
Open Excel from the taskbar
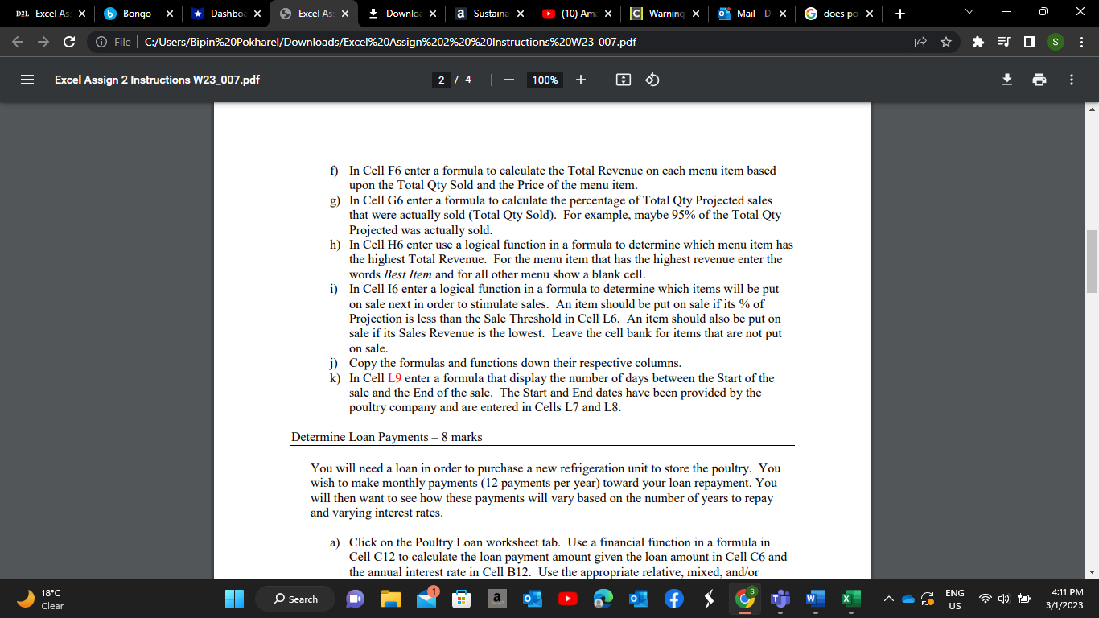[851, 599]
